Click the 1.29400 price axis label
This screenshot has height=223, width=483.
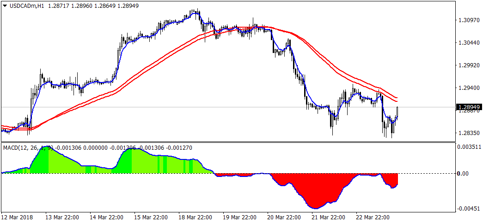(x=469, y=88)
